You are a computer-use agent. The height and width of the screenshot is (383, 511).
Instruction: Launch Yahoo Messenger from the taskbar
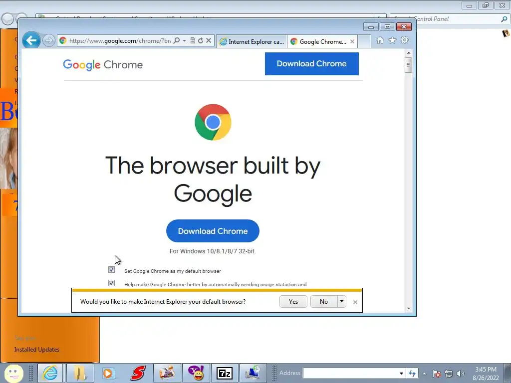pyautogui.click(x=196, y=373)
